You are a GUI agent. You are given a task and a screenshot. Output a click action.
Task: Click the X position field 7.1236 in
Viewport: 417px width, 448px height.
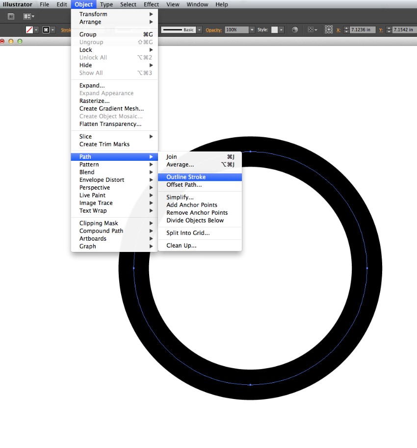pyautogui.click(x=363, y=30)
